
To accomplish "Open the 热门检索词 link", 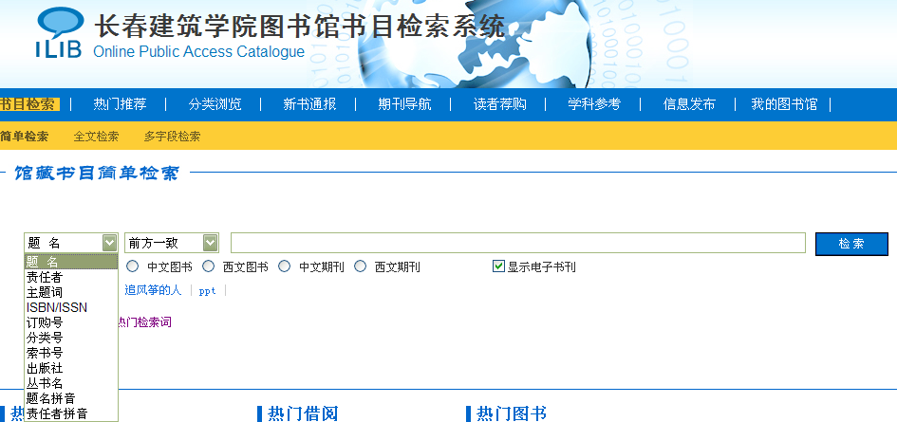I will coord(143,322).
